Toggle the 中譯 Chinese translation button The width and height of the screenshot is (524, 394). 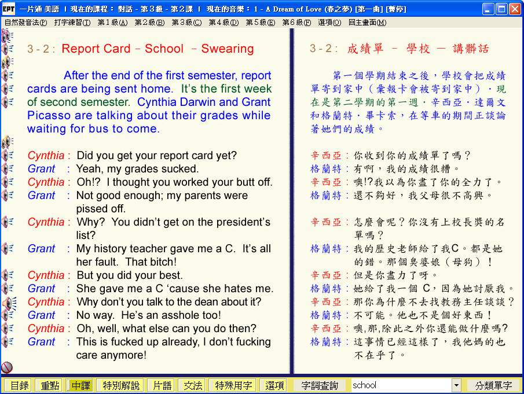click(80, 385)
